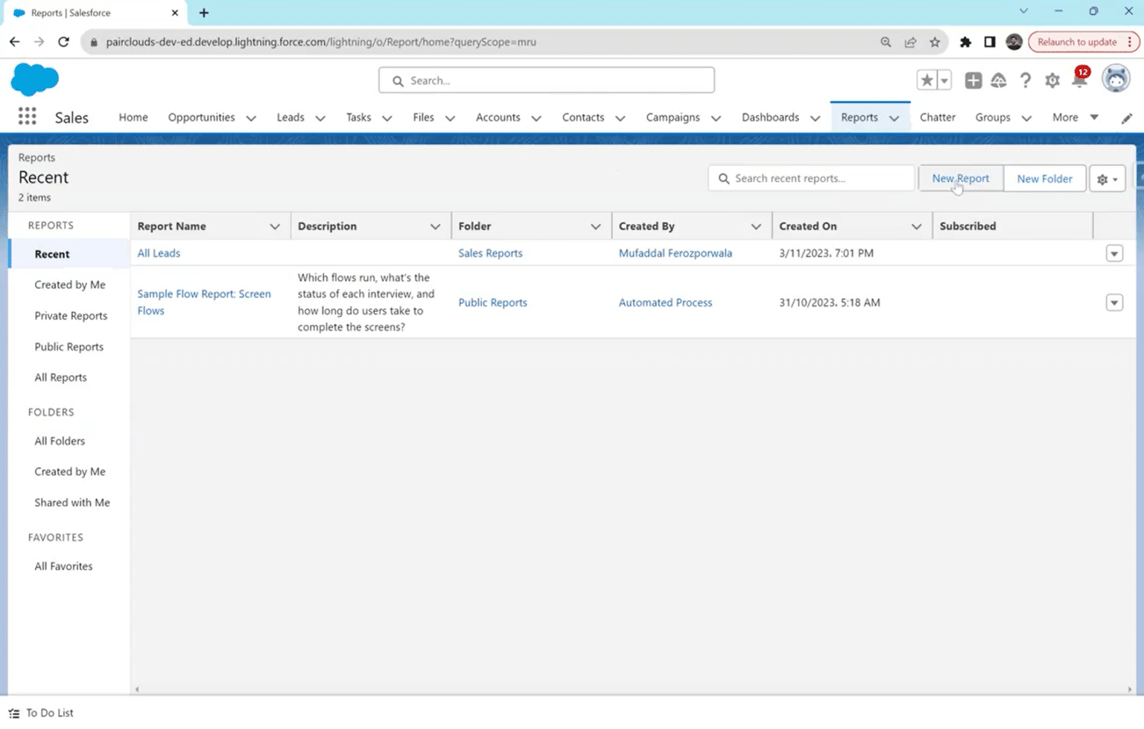Open Created On column menu chevron
The width and height of the screenshot is (1144, 729).
tap(916, 226)
